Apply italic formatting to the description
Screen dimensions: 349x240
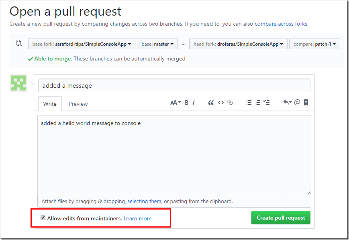coord(194,103)
